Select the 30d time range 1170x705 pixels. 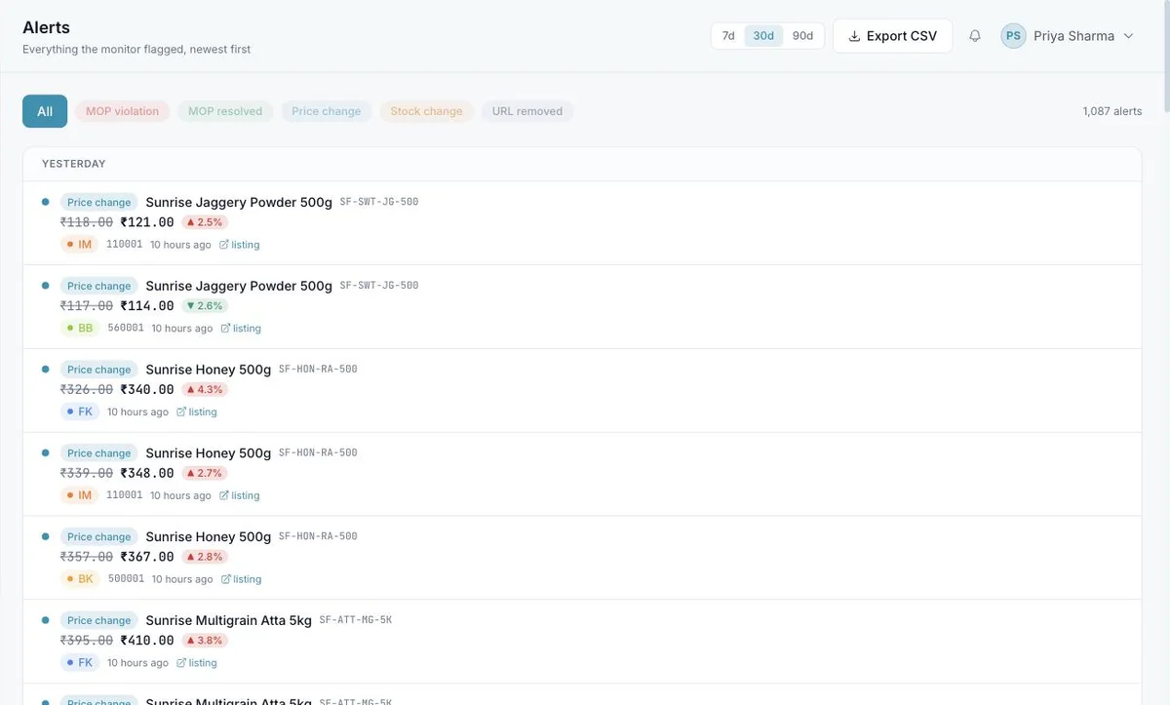tap(763, 36)
